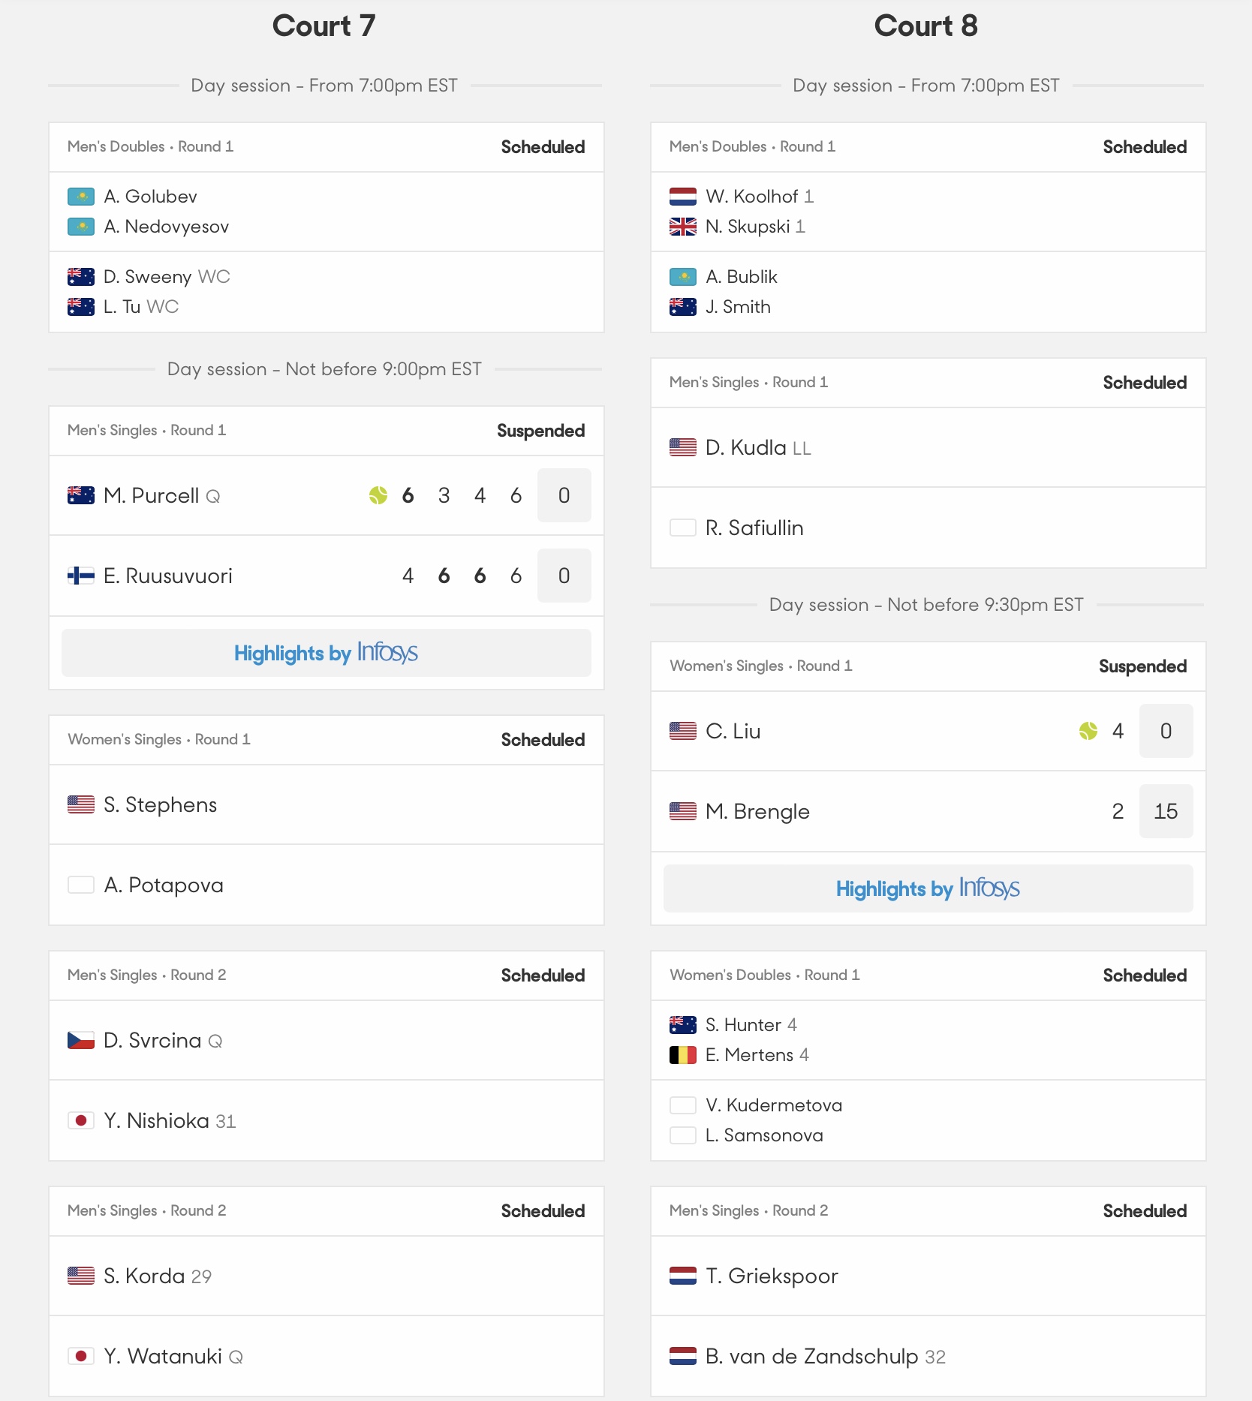Open the S. Korda player link
This screenshot has width=1252, height=1401.
pyautogui.click(x=144, y=1276)
